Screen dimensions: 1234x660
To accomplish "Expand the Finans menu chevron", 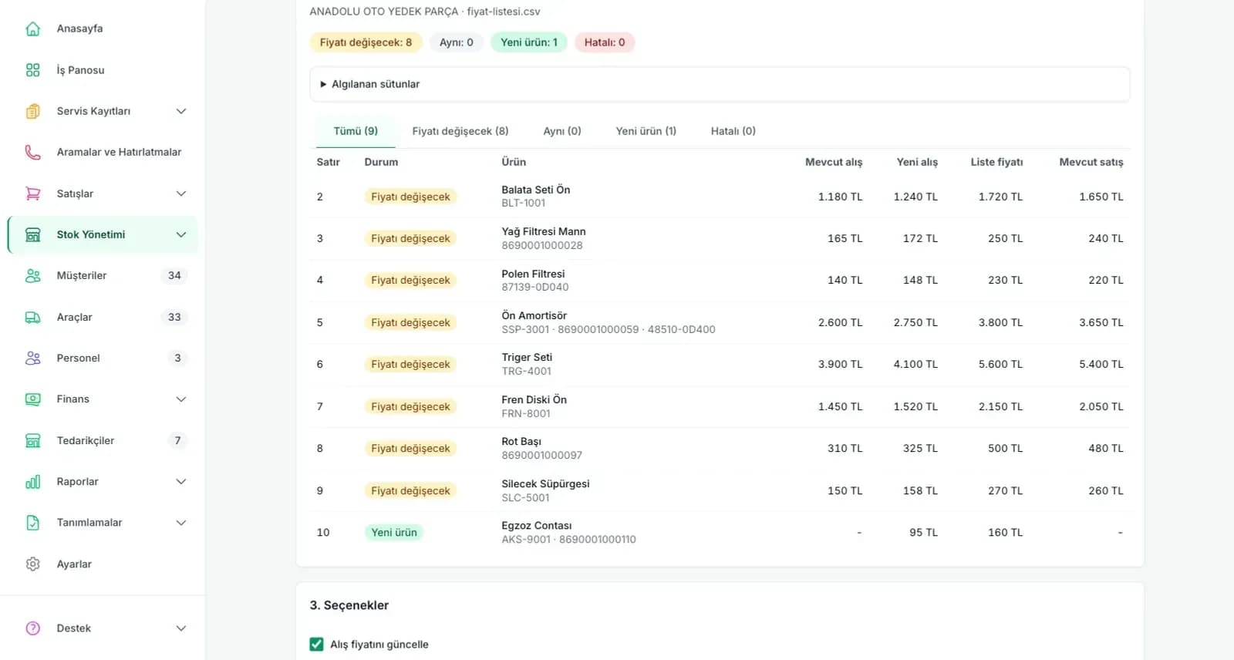I will (x=181, y=399).
